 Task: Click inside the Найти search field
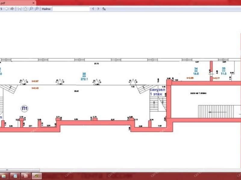71,9
